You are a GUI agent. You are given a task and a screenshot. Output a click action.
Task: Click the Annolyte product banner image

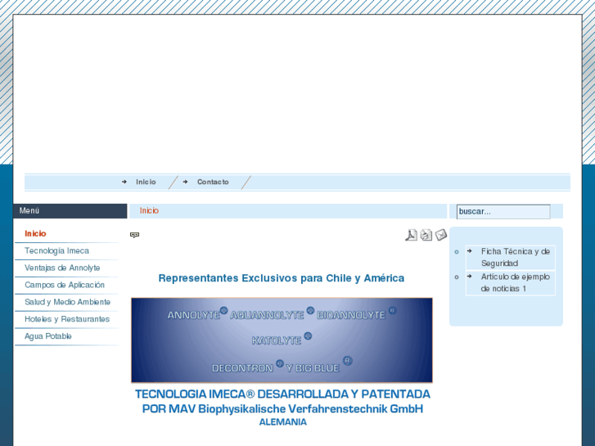tap(282, 340)
